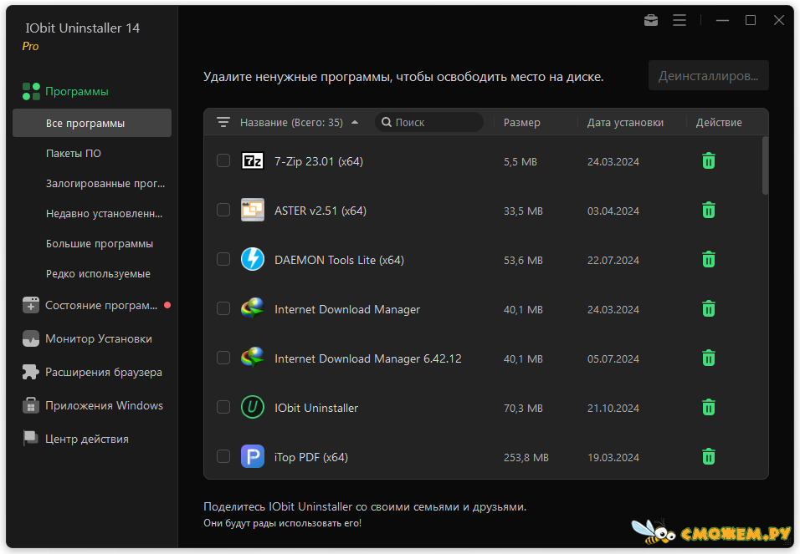Viewport: 800px width, 554px height.
Task: Open Расширения браузера section
Action: (104, 372)
